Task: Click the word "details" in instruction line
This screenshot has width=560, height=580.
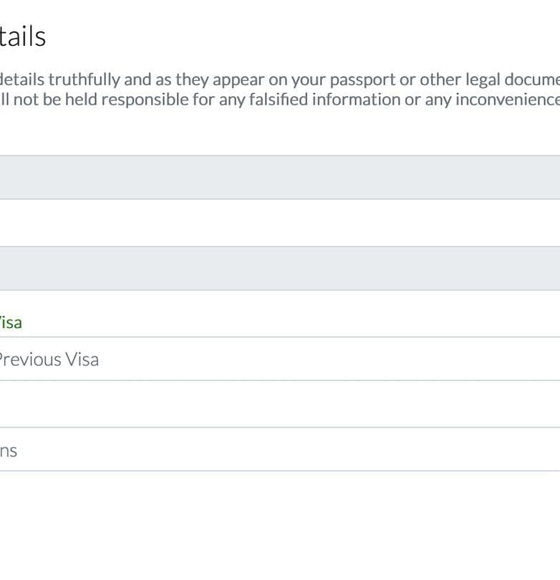Action: click(21, 79)
